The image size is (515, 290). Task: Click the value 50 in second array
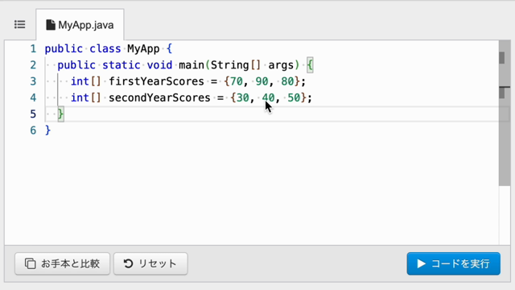294,98
